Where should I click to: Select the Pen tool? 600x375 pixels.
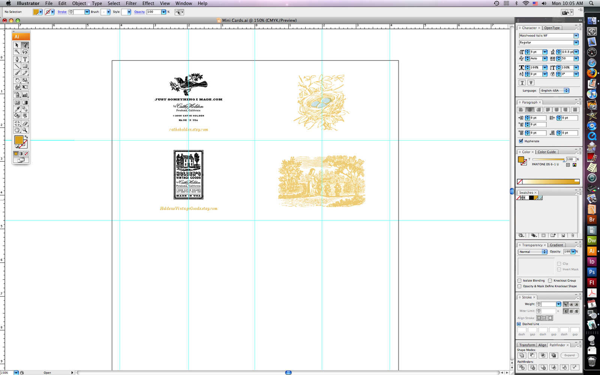coord(17,59)
